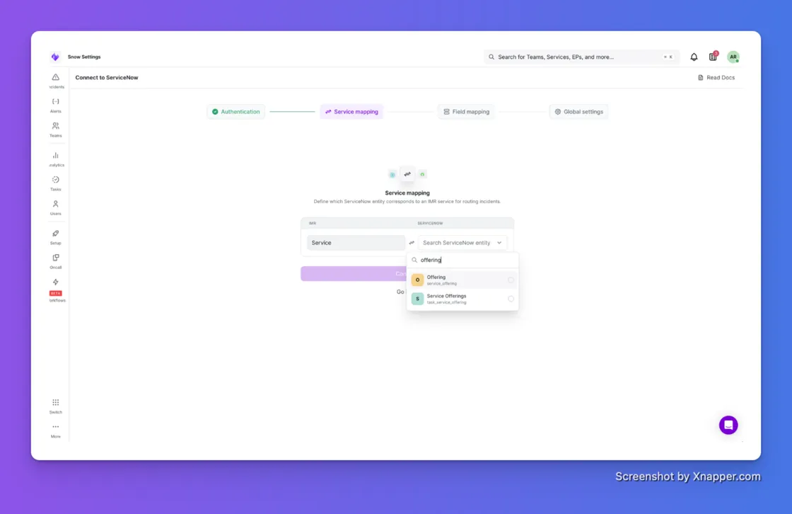Click the purple Continue button
Image resolution: width=792 pixels, height=514 pixels.
point(354,274)
